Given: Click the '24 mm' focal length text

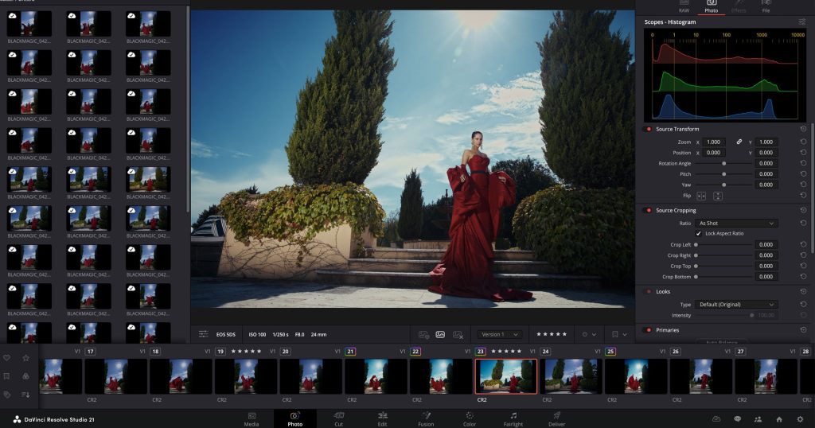Looking at the screenshot, I should pyautogui.click(x=318, y=334).
